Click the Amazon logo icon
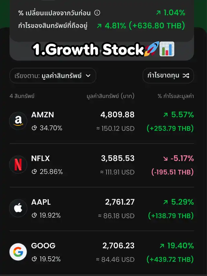Screen dimensions: 207x276 tap(18, 121)
